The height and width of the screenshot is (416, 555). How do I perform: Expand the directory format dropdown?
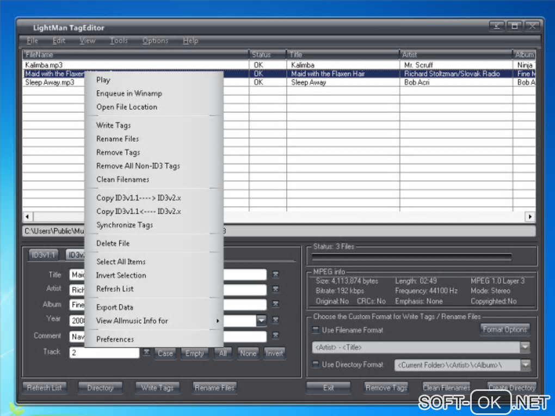(x=526, y=365)
